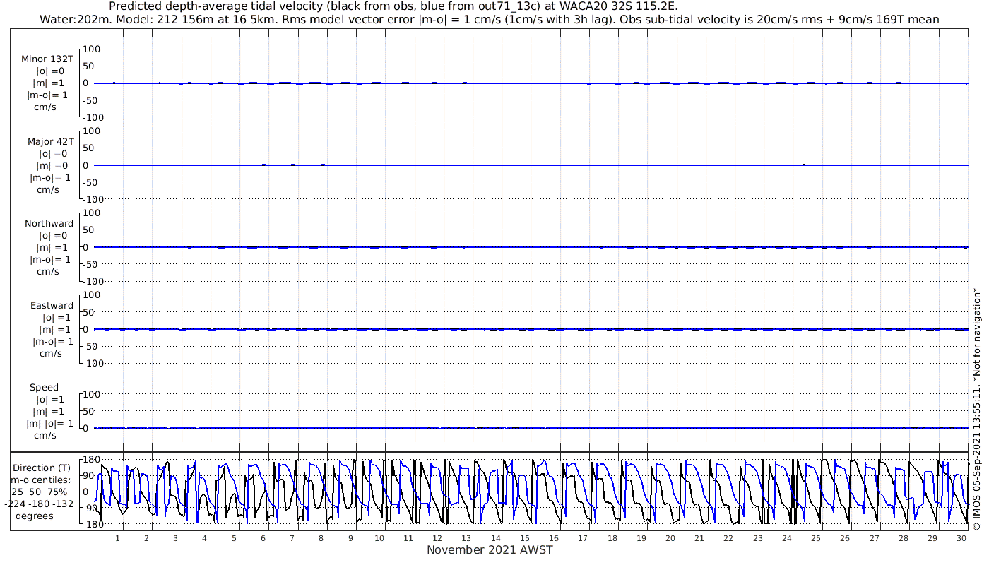Click day 18 on the date axis
Viewport: 989px width, 565px height.
[612, 538]
